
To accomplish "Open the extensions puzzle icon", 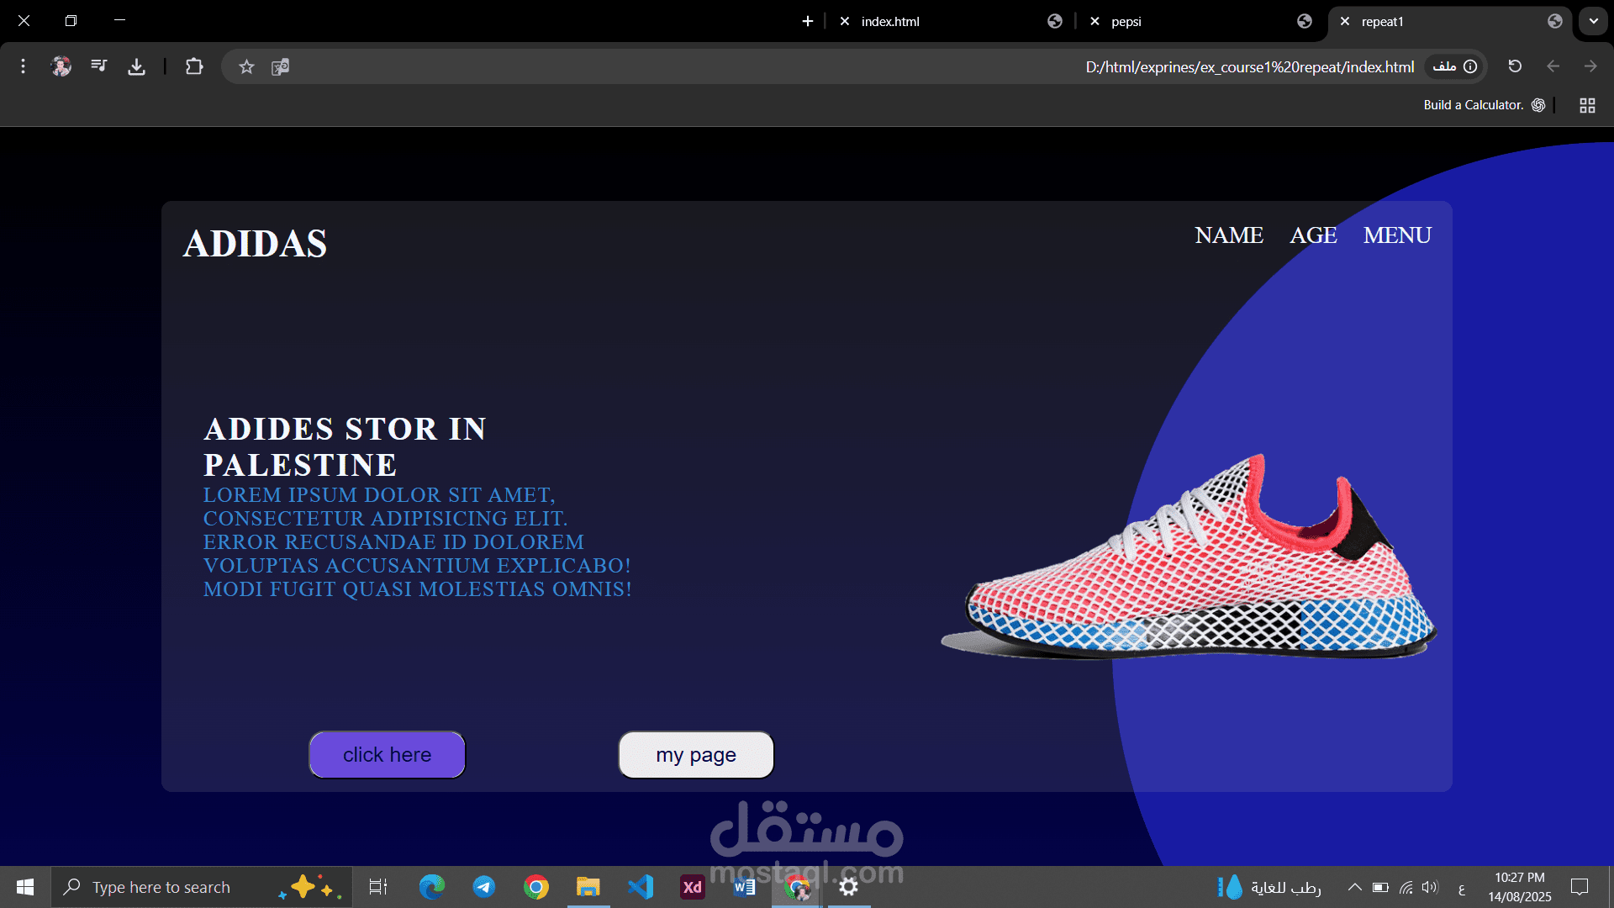I will coord(194,66).
